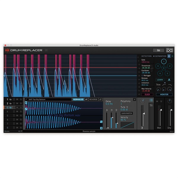Click the Wet level fader
The image size is (178, 178).
160,110
